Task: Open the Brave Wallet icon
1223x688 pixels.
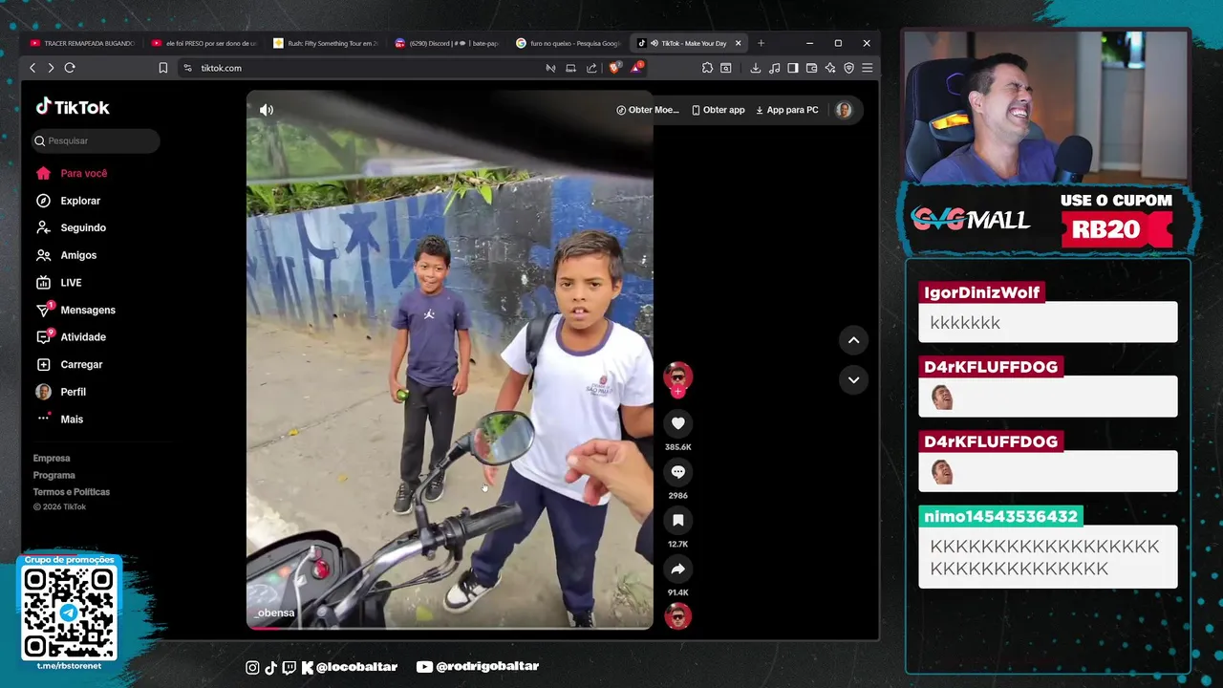Action: 811,68
